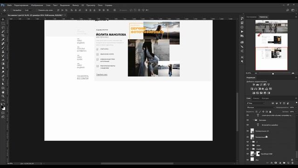Click the Navigator preview thumbnail
The height and width of the screenshot is (168, 298).
click(x=271, y=45)
